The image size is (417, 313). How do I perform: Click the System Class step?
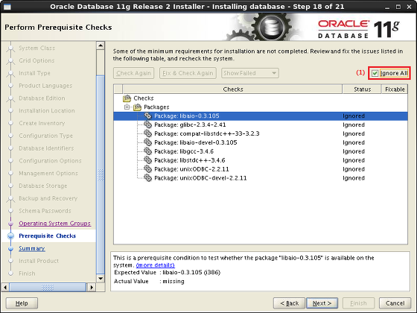coord(37,48)
